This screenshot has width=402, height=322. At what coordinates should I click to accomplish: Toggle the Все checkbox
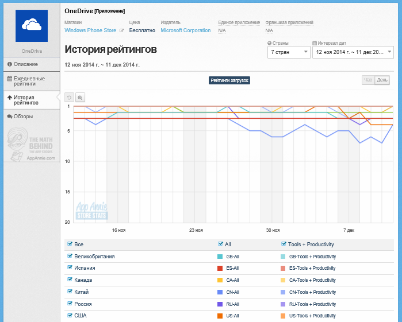70,244
